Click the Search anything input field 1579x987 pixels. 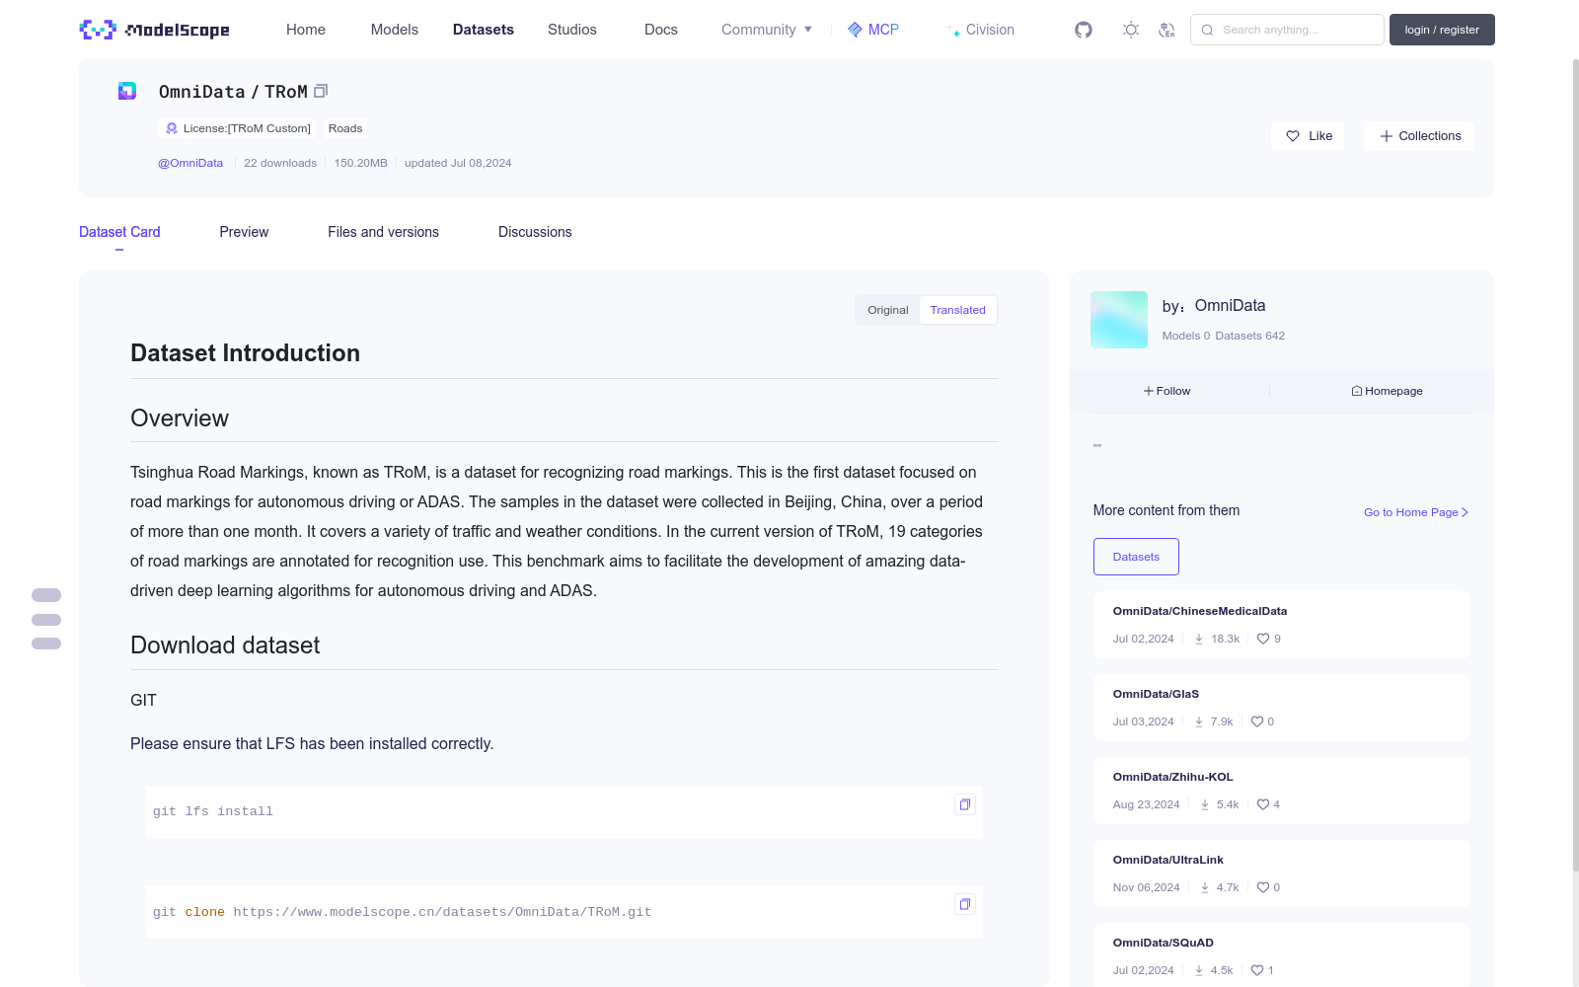tap(1287, 30)
